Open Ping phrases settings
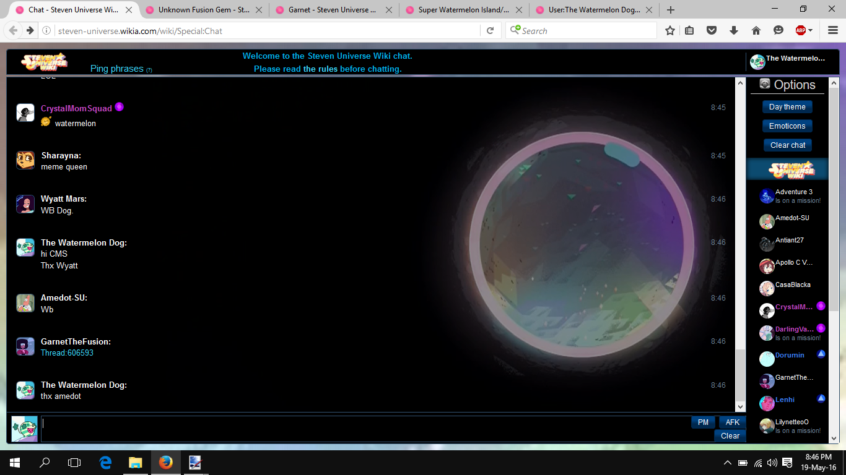This screenshot has width=846, height=475. pyautogui.click(x=117, y=69)
